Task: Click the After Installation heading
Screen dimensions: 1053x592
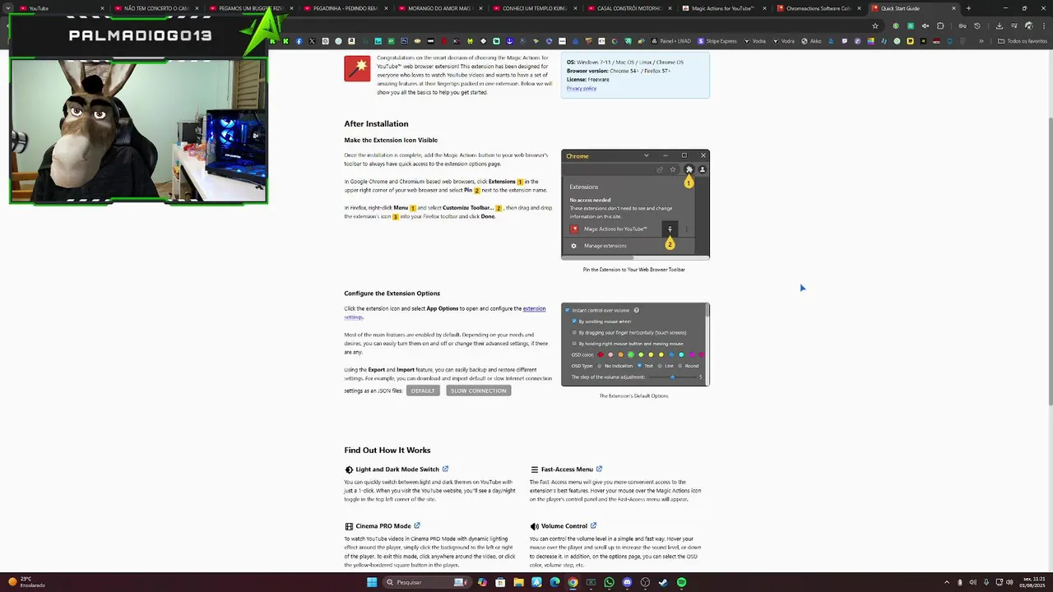Action: [376, 123]
